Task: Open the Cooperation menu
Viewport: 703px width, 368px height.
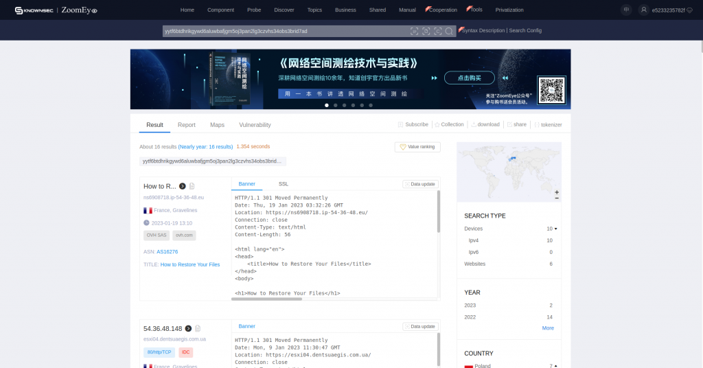Action: (443, 10)
